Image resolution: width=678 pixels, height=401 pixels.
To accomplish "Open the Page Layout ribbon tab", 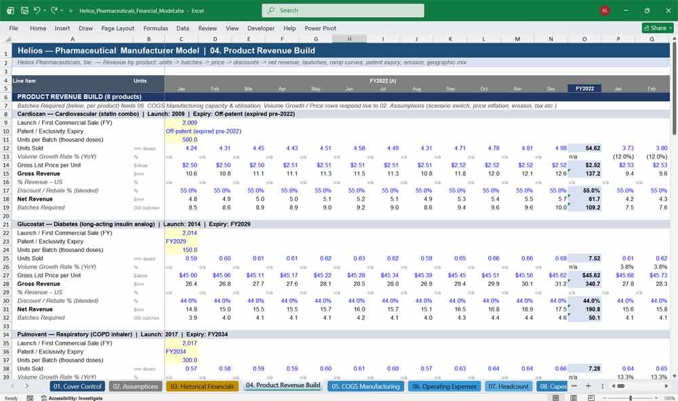I will (117, 28).
